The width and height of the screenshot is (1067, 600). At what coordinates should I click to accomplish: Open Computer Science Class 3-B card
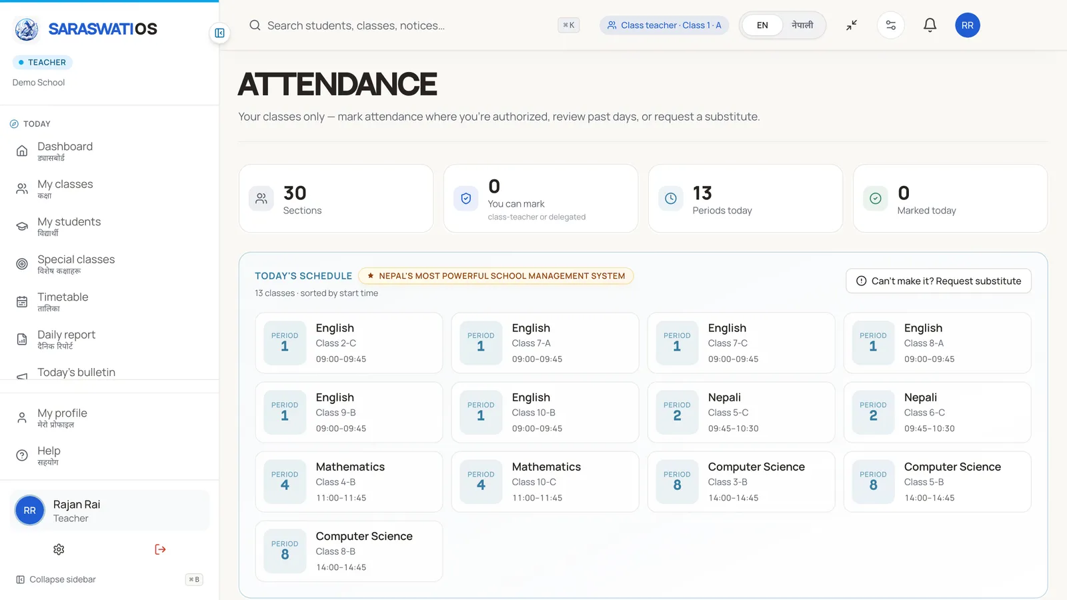741,481
